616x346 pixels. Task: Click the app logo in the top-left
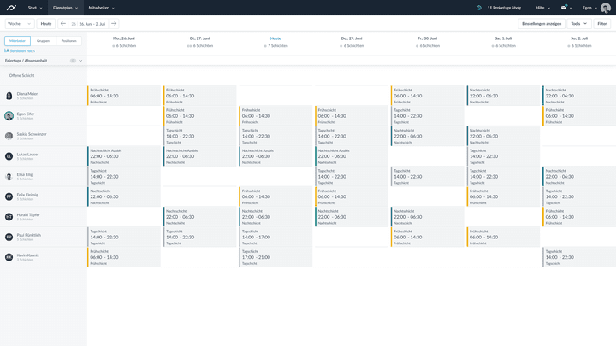[x=10, y=8]
